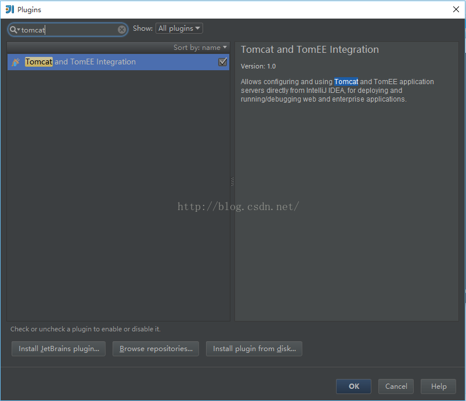Image resolution: width=466 pixels, height=401 pixels.
Task: Click the highlighted Tomcat word in the description
Action: tap(346, 82)
